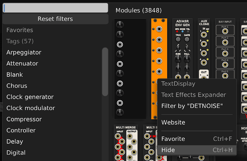Click Aux Clone input jack 2
Image resolution: width=247 pixels, height=161 pixels.
(204, 45)
